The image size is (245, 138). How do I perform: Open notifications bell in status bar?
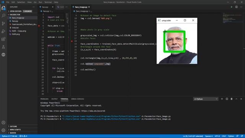tap(242, 136)
